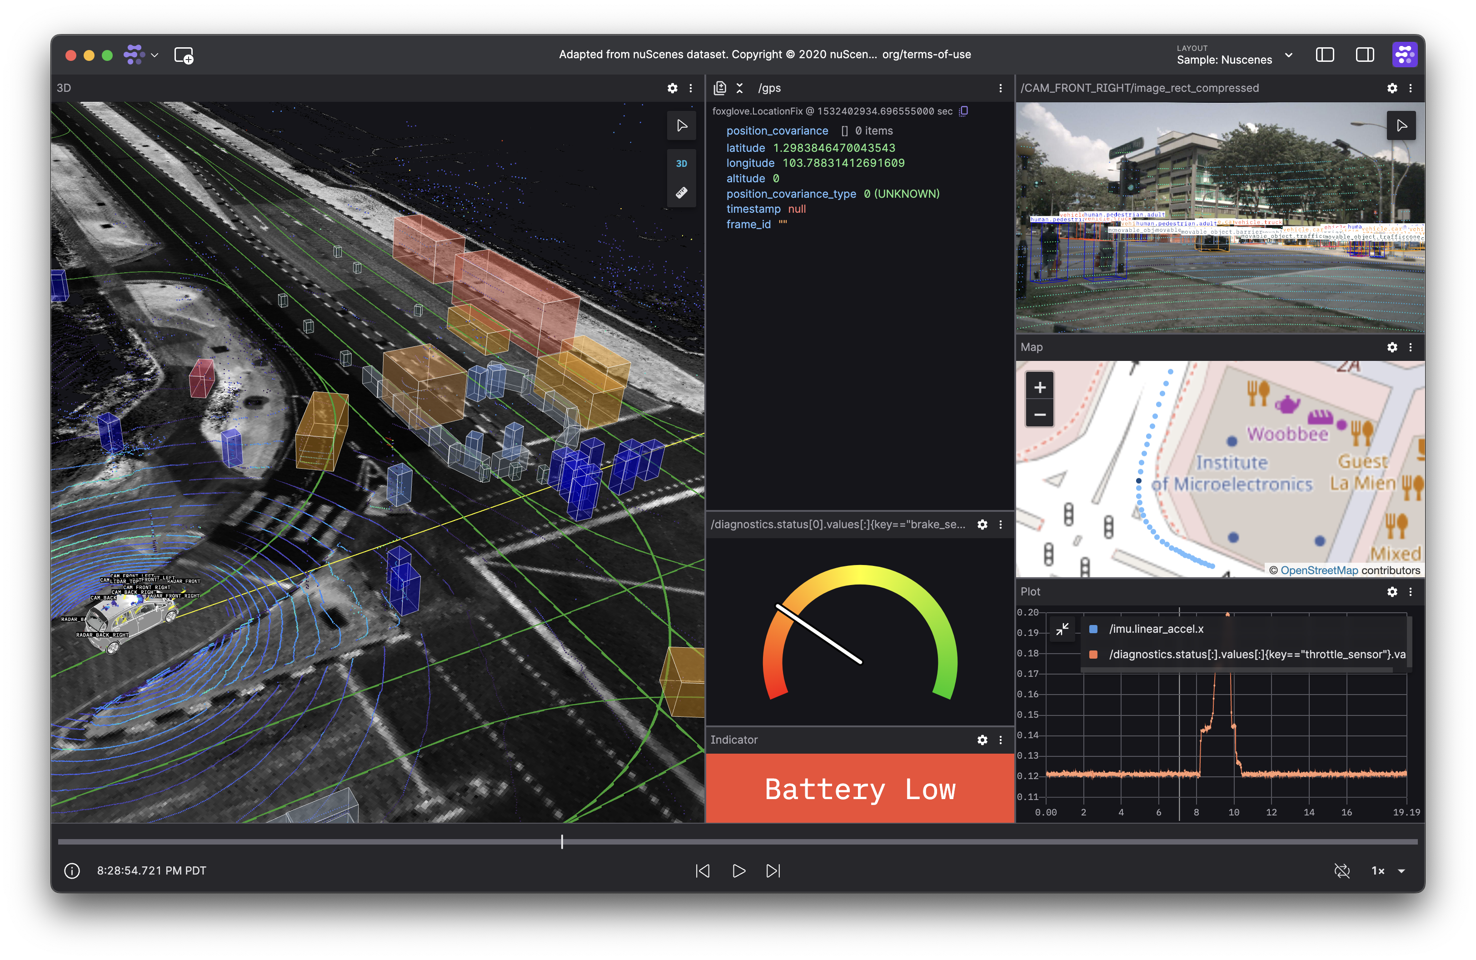1476x960 pixels.
Task: Open the OpenStreetMap attribution link
Action: (x=1319, y=570)
